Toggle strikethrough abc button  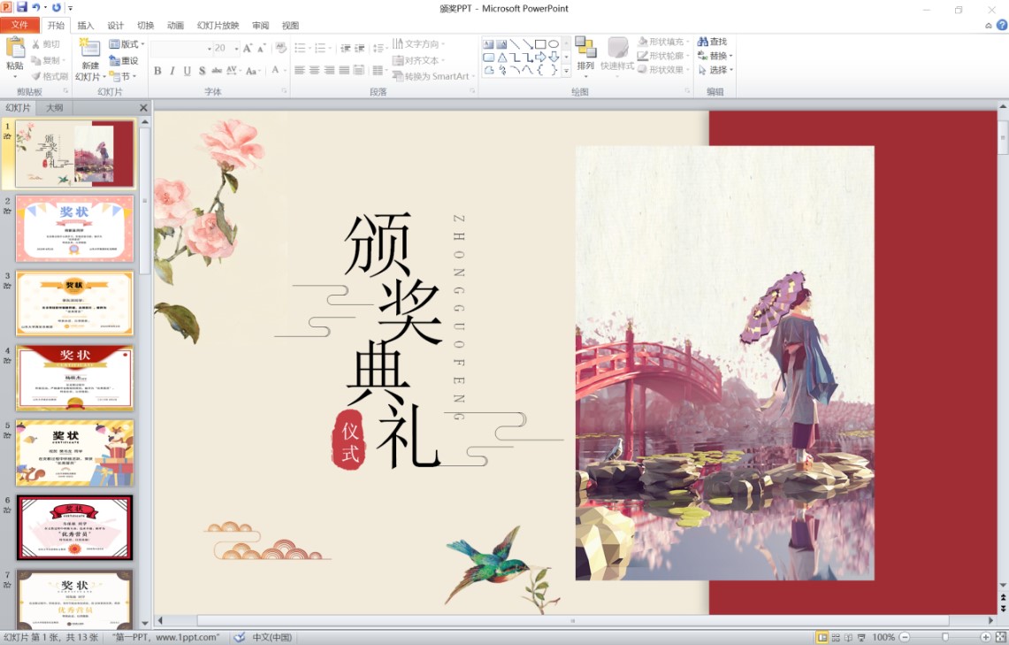pos(217,71)
